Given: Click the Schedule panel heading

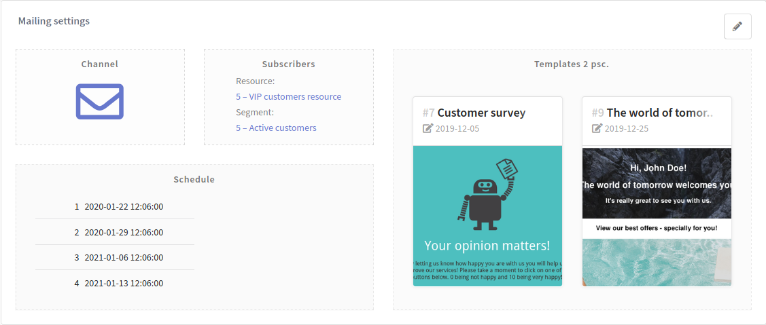Looking at the screenshot, I should click(194, 180).
